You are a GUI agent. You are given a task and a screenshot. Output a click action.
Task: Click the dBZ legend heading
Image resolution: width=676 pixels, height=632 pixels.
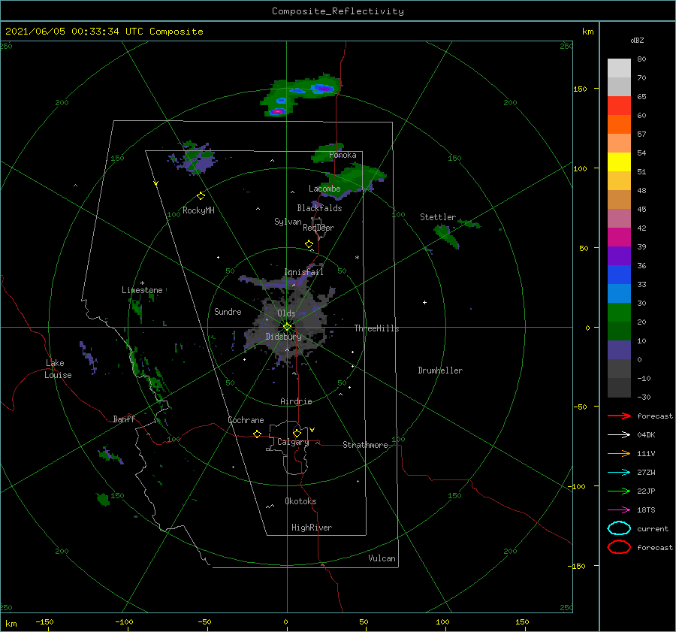[x=637, y=40]
